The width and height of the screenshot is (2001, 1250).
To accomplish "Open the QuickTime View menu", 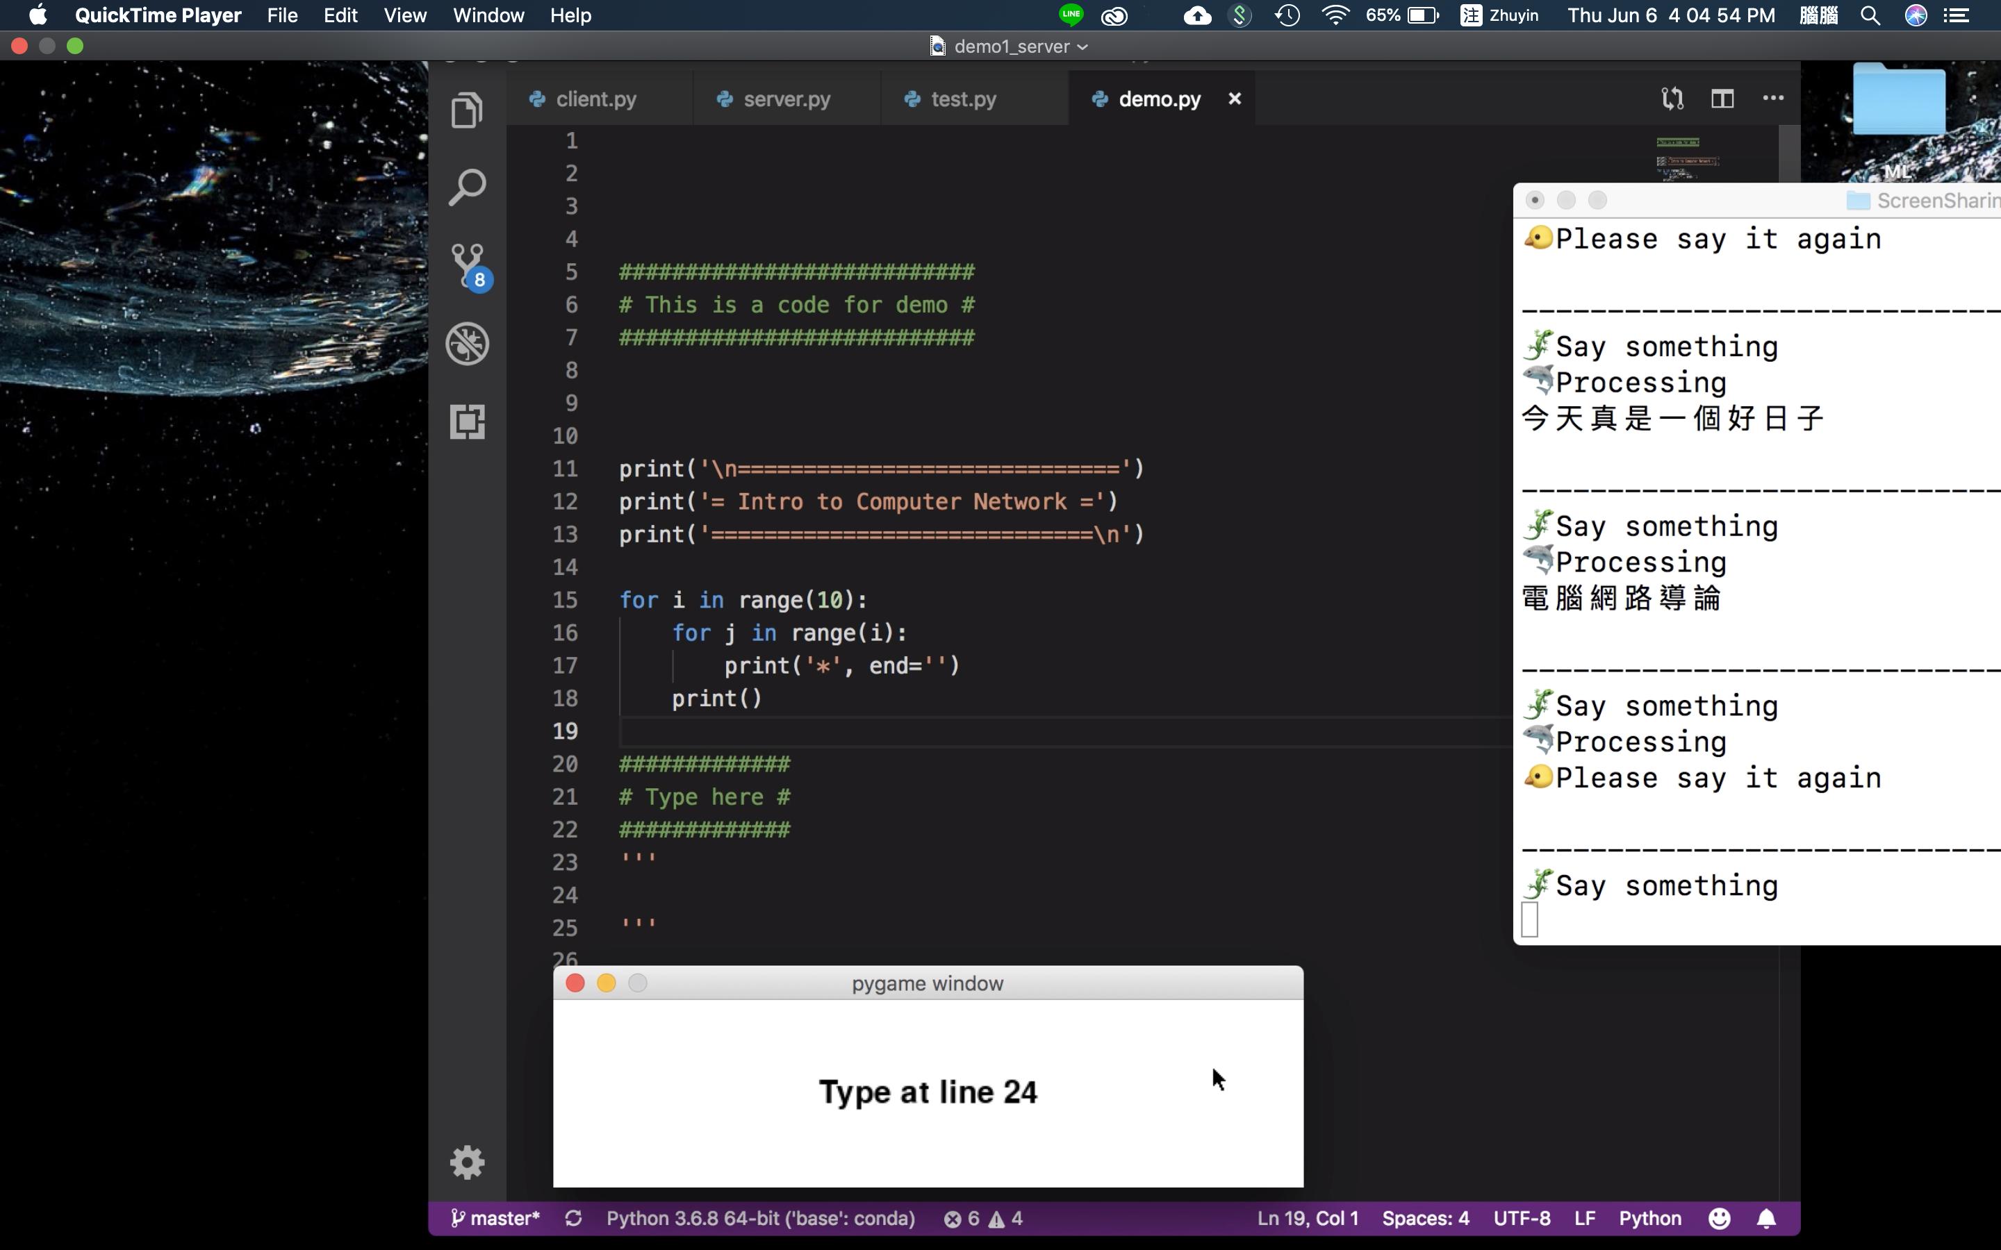I will [404, 15].
